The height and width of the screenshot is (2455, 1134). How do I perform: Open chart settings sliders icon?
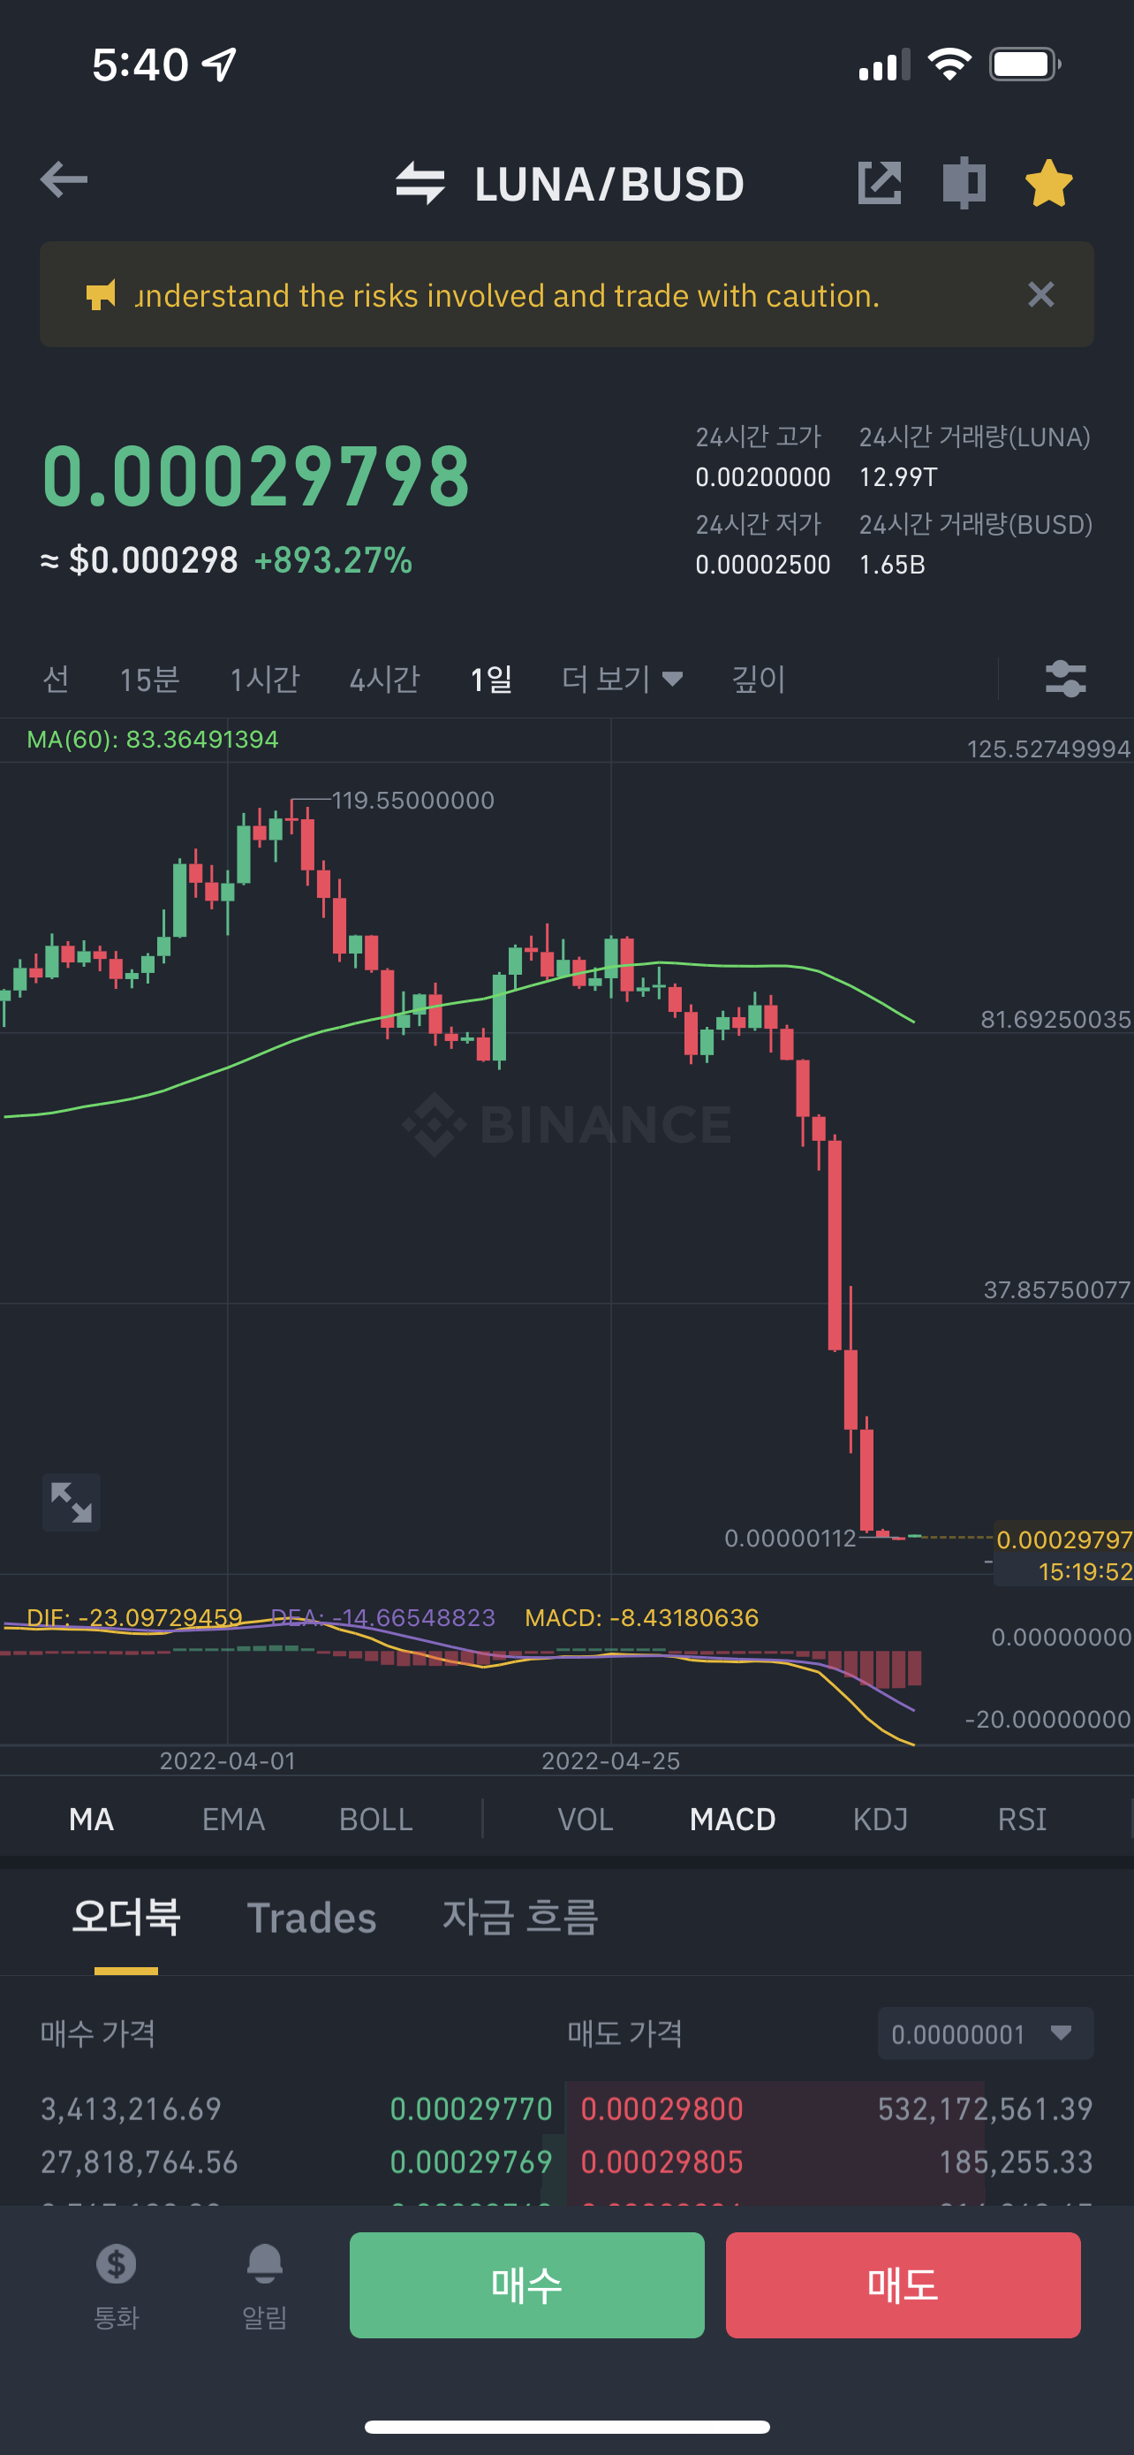click(x=1065, y=679)
